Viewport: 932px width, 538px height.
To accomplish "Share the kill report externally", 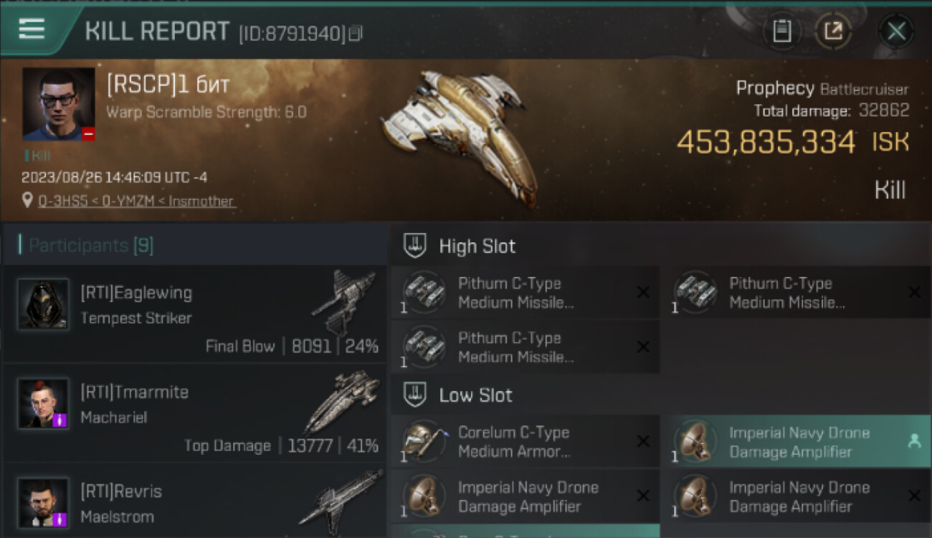I will 833,31.
